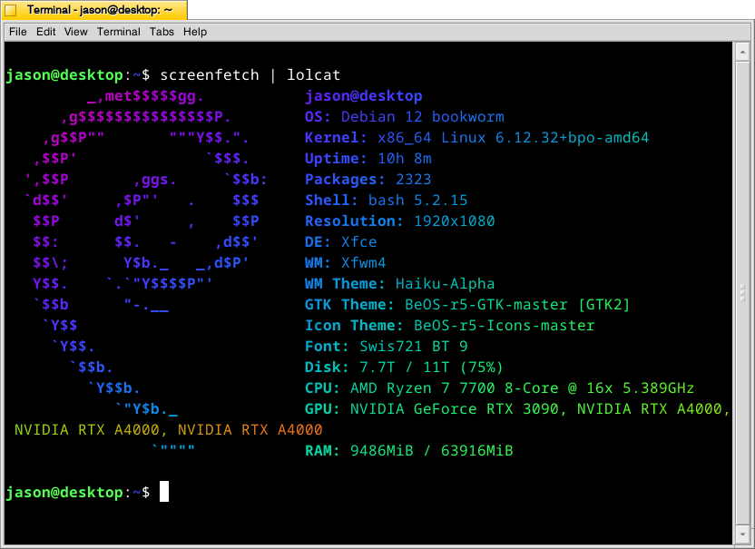The width and height of the screenshot is (755, 549).
Task: Open the View menu
Action: 75,32
